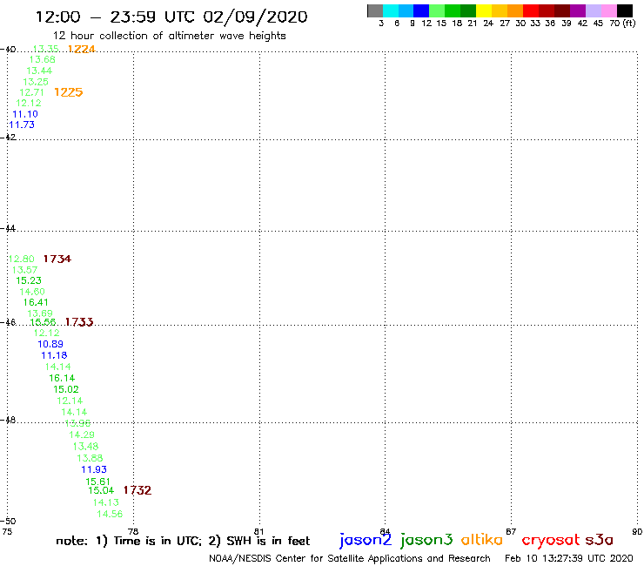Screen dimensions: 644x566
Task: Click the purple swatch in the legend
Action: [578, 11]
